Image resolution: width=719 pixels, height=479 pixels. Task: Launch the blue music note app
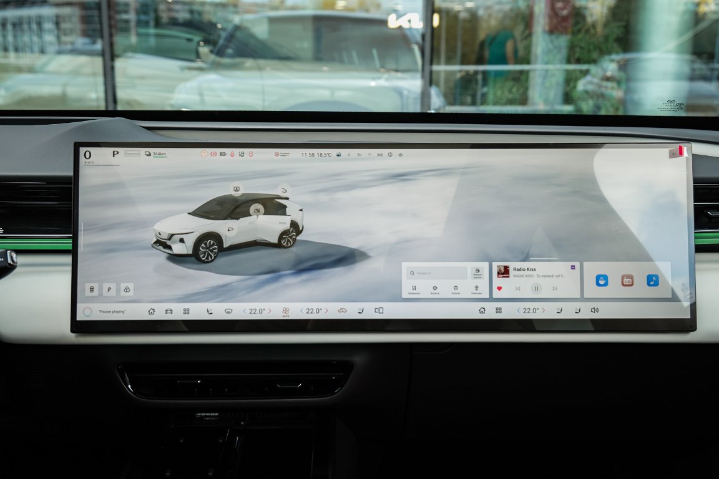click(x=652, y=280)
